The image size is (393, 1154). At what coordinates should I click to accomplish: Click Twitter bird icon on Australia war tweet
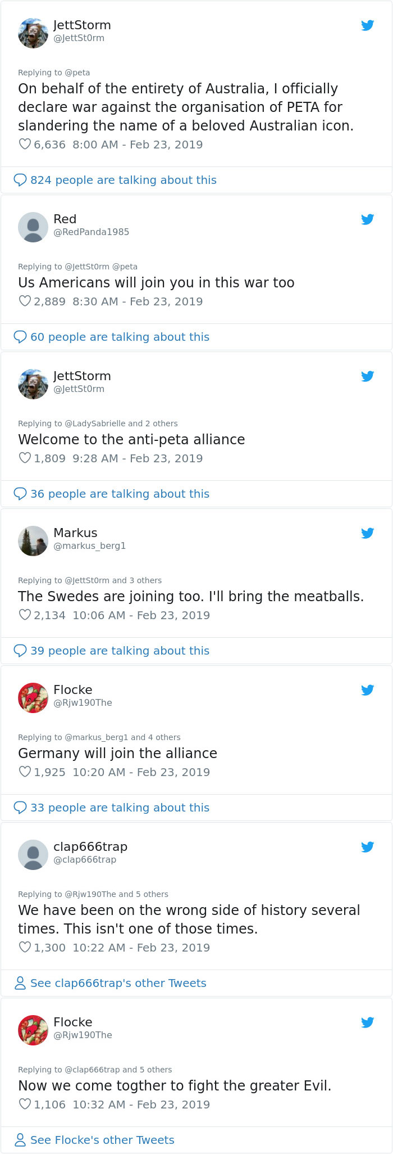point(368,25)
